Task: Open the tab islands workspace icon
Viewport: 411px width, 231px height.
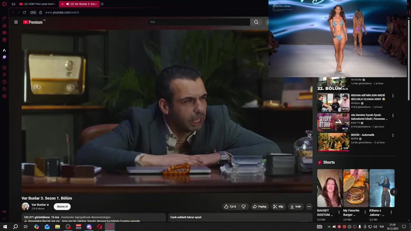Action: [13, 4]
